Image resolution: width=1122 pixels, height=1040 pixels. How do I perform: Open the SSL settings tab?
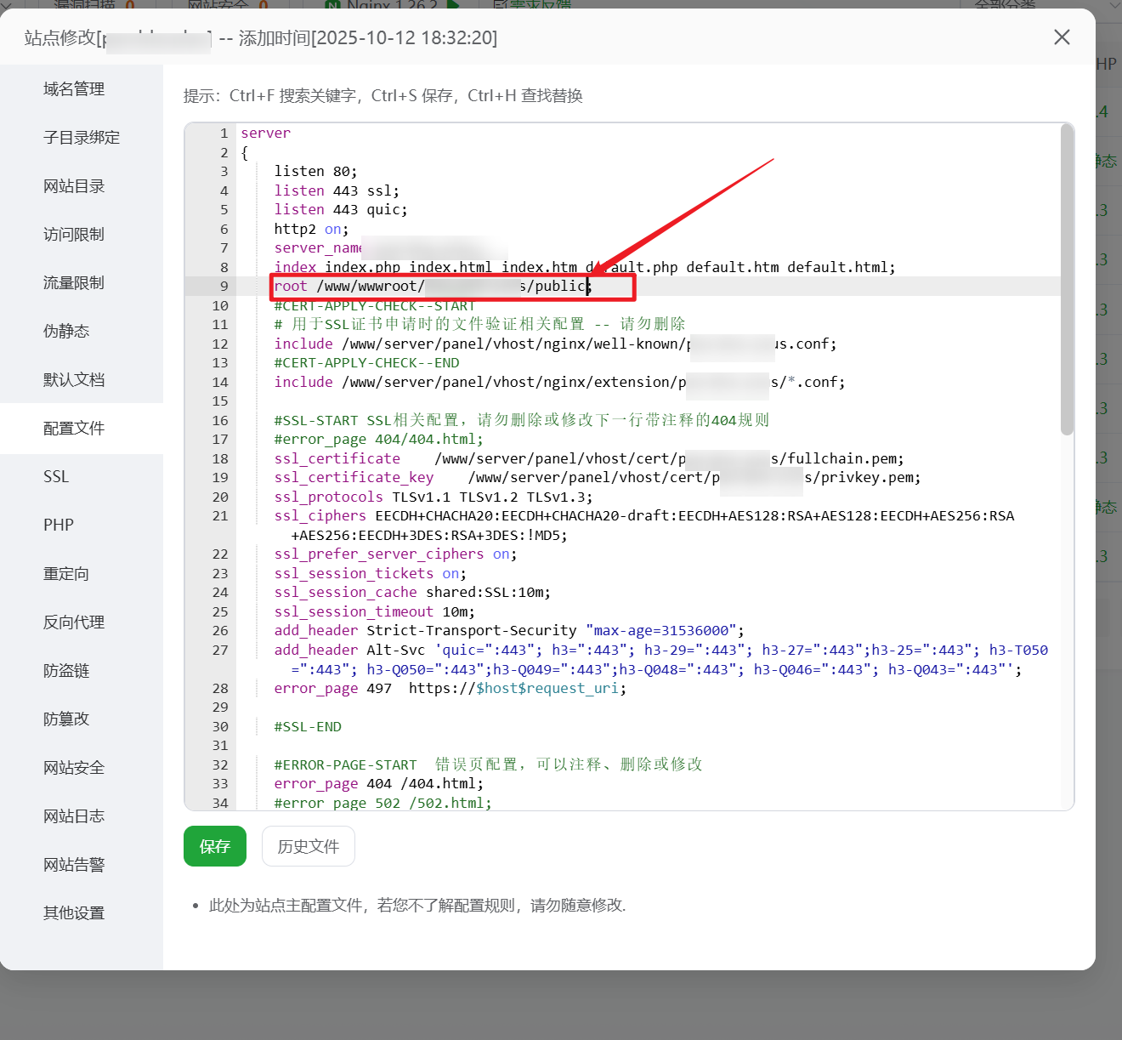tap(56, 477)
